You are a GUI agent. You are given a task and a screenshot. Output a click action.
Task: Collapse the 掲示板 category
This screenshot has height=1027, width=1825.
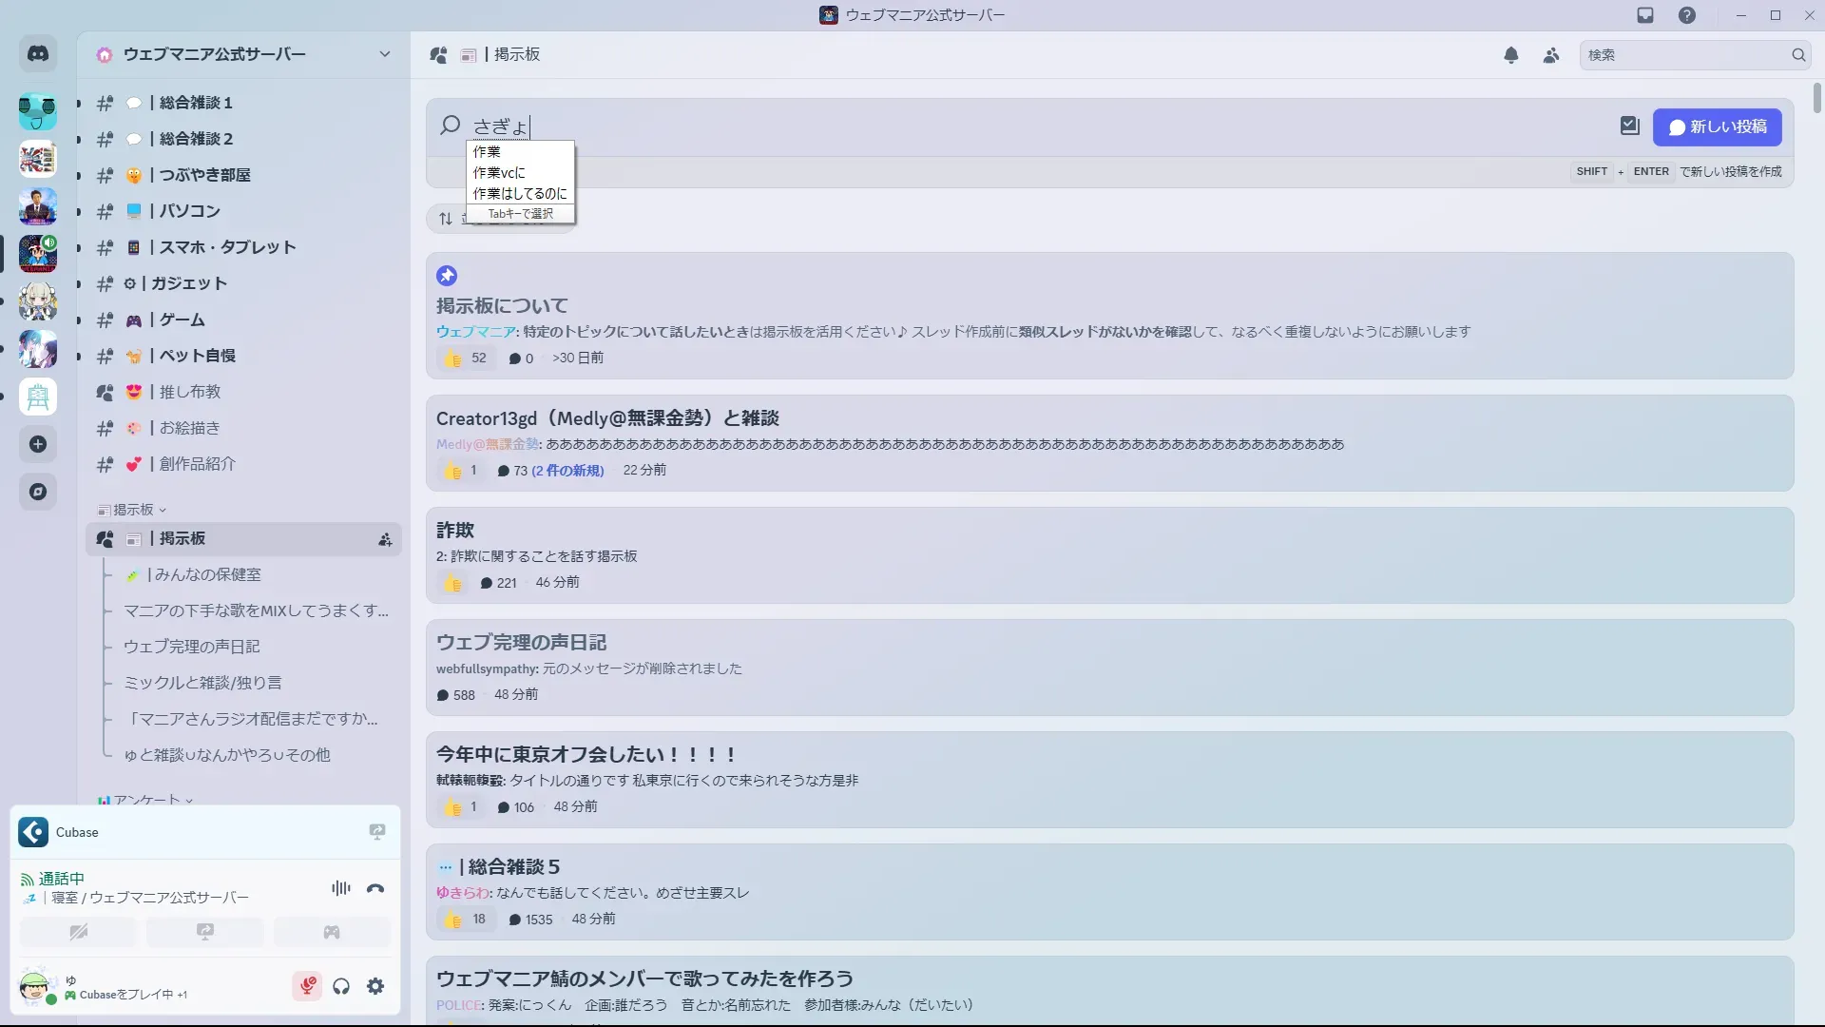[x=133, y=510]
